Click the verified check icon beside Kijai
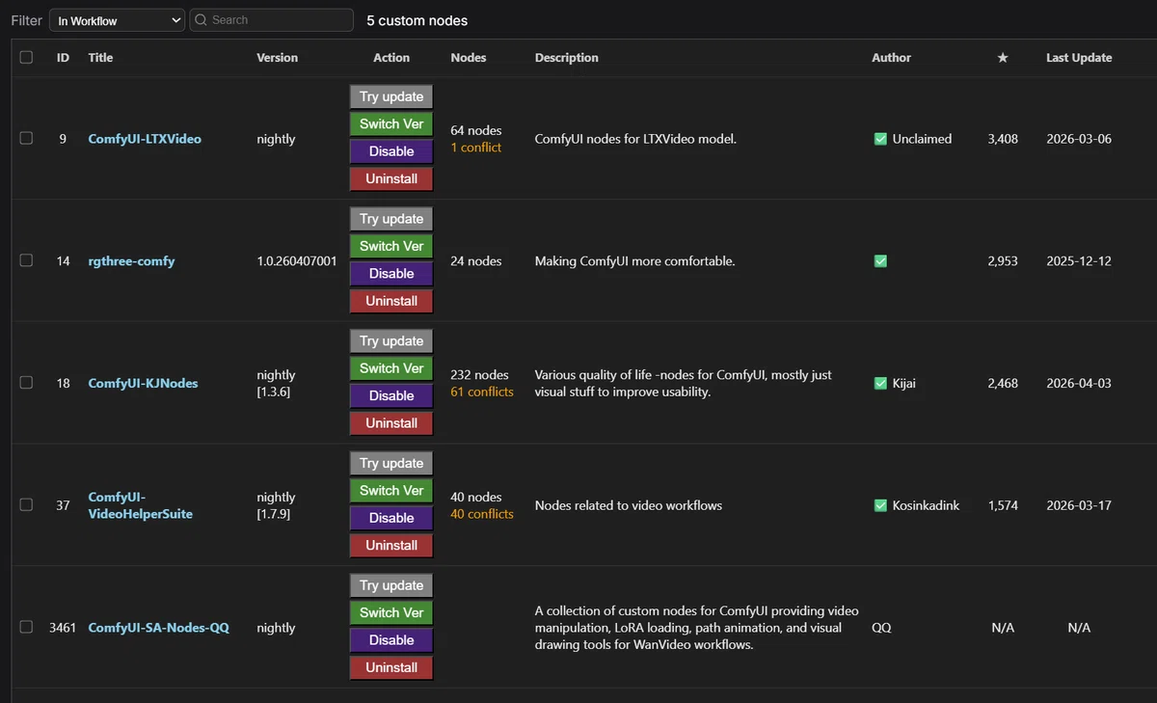1157x703 pixels. [880, 383]
